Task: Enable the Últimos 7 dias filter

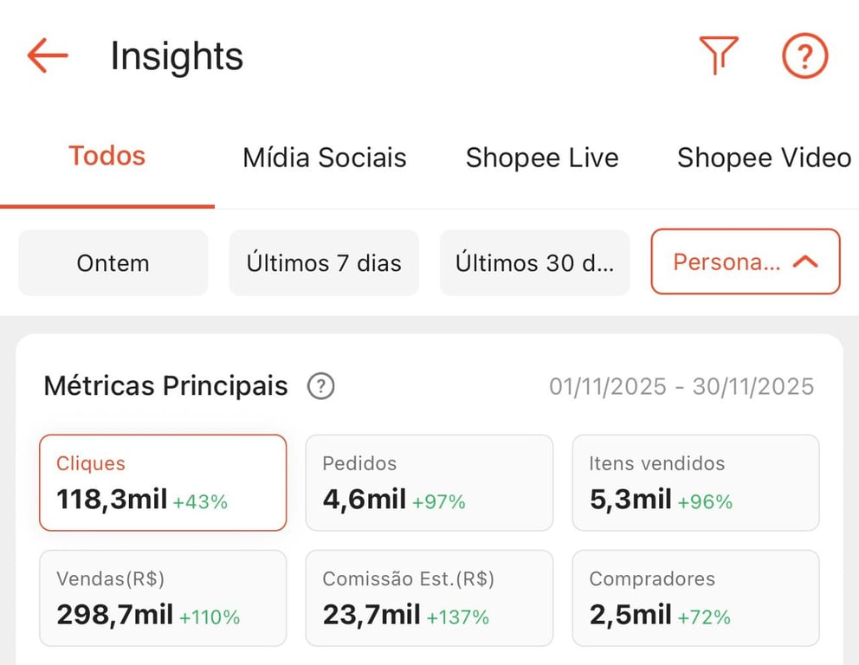Action: click(323, 262)
